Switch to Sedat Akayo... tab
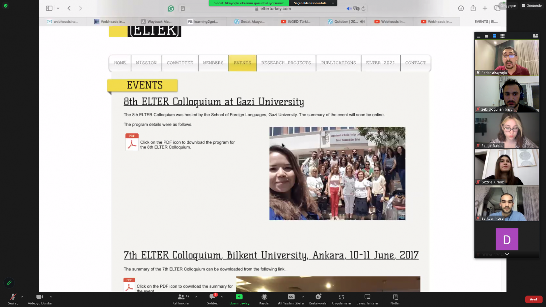The image size is (546, 307). [x=249, y=22]
